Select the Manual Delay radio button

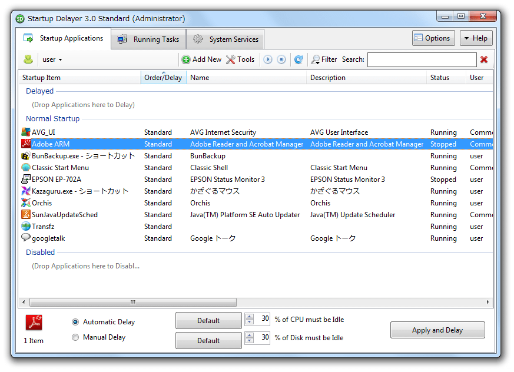(x=75, y=337)
